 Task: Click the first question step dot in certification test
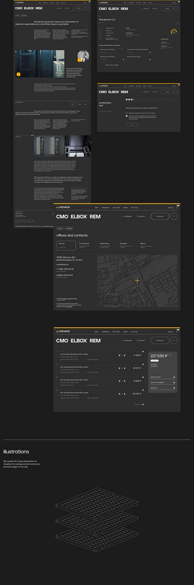pos(126,99)
